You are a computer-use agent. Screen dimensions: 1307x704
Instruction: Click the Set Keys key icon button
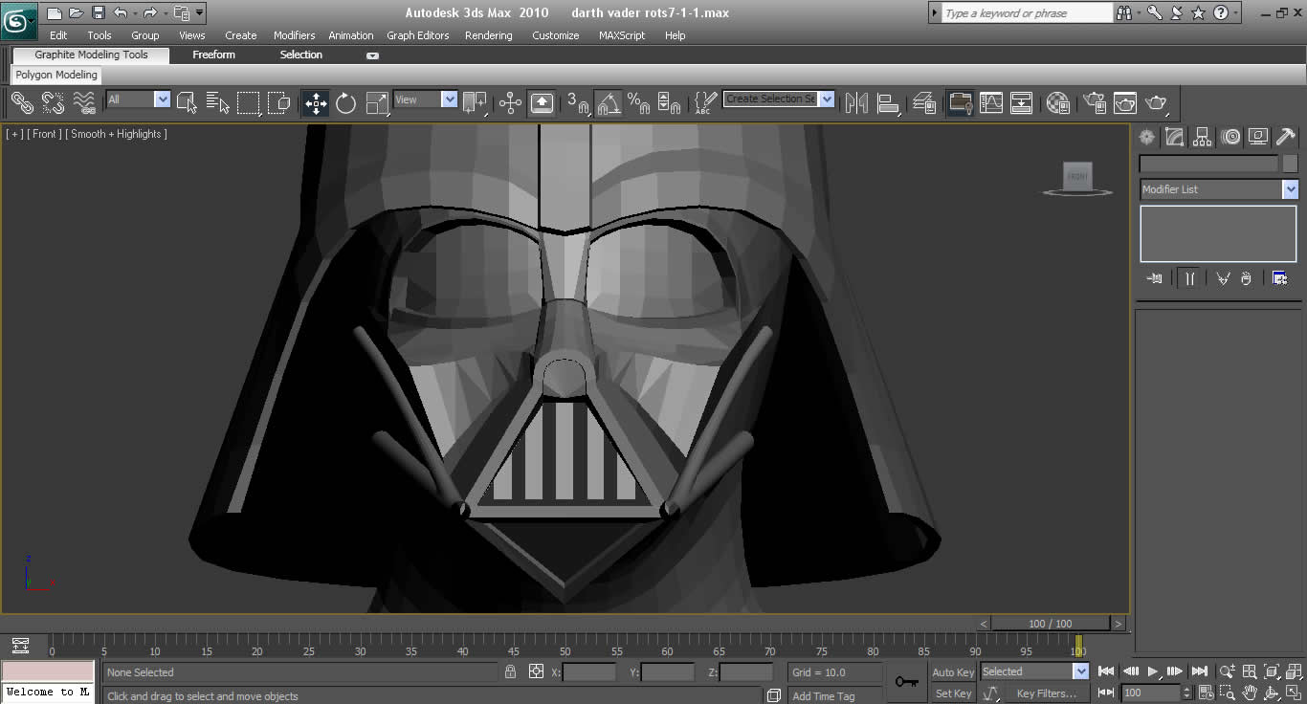[x=906, y=682]
